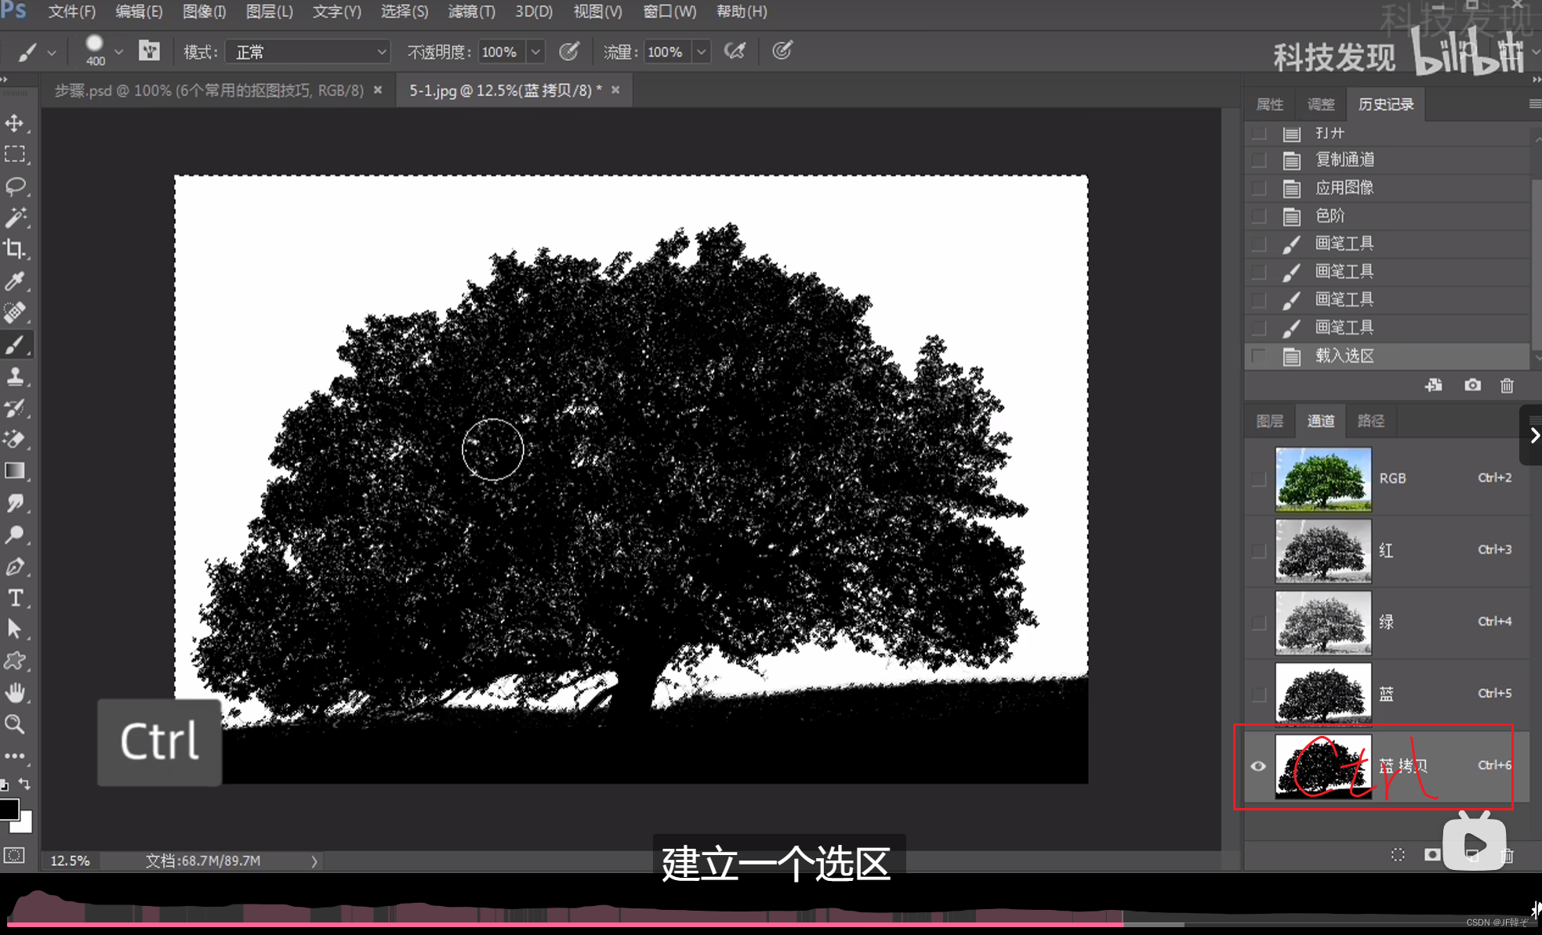The height and width of the screenshot is (935, 1542).
Task: Select the Hand tool
Action: 15,693
